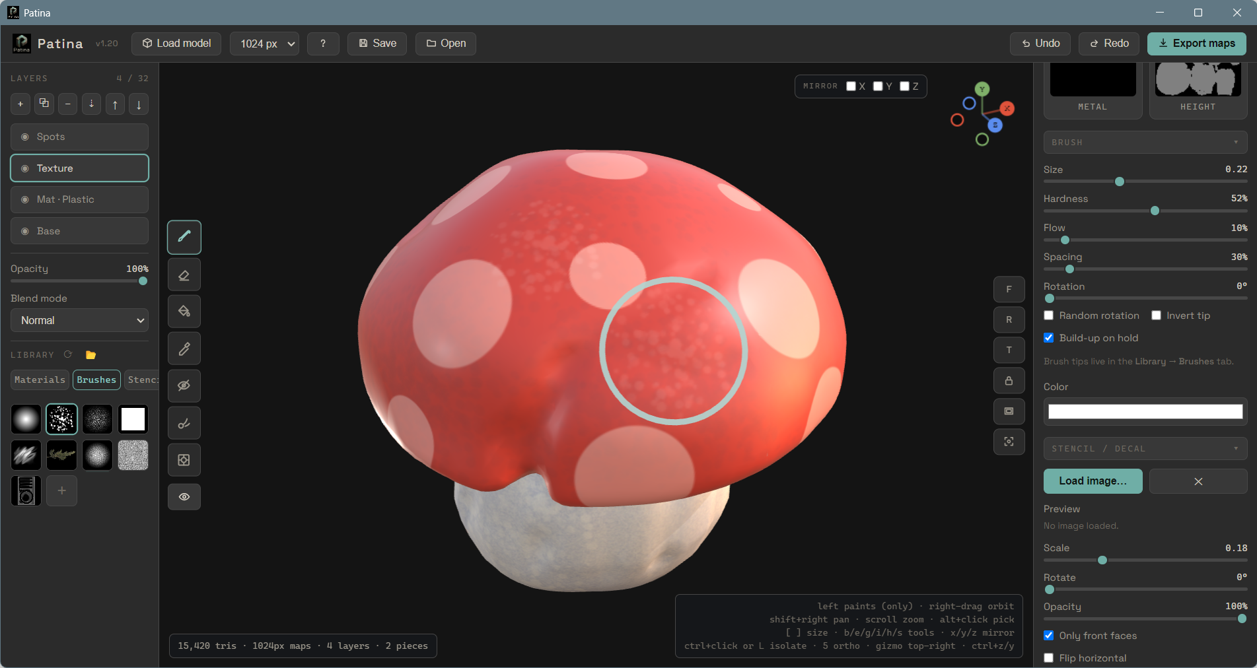Add a new layer with plus icon

click(20, 104)
